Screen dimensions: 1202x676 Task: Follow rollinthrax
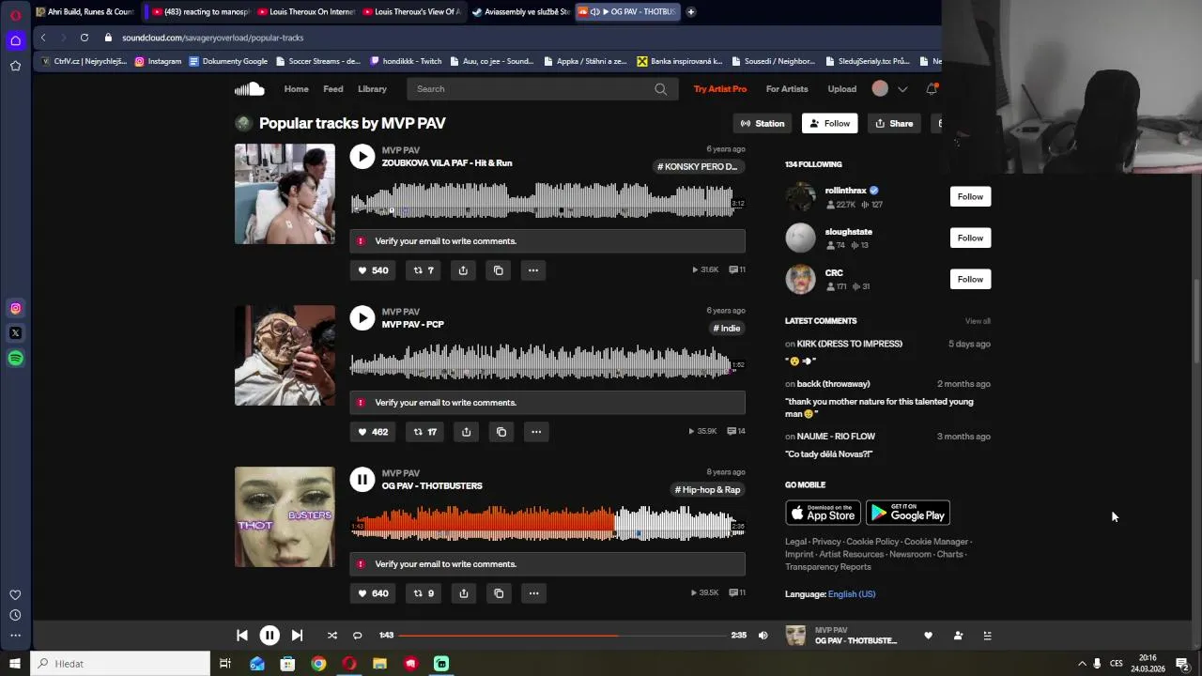tap(970, 196)
